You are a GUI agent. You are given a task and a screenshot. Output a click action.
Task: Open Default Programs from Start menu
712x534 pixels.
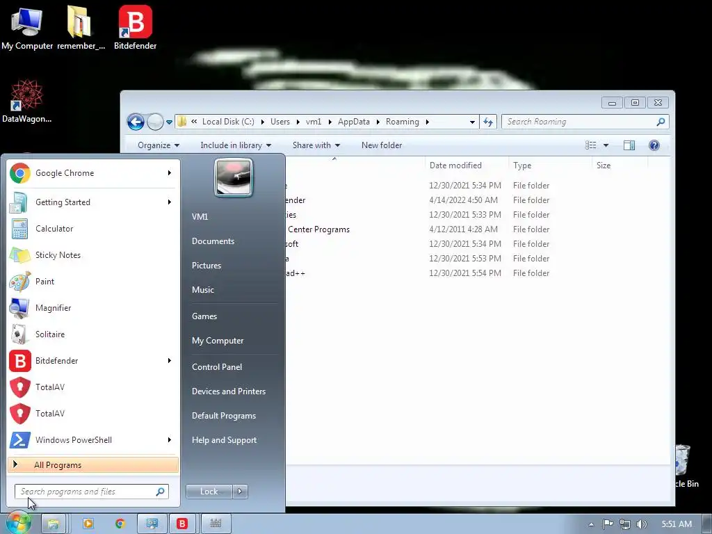[223, 416]
